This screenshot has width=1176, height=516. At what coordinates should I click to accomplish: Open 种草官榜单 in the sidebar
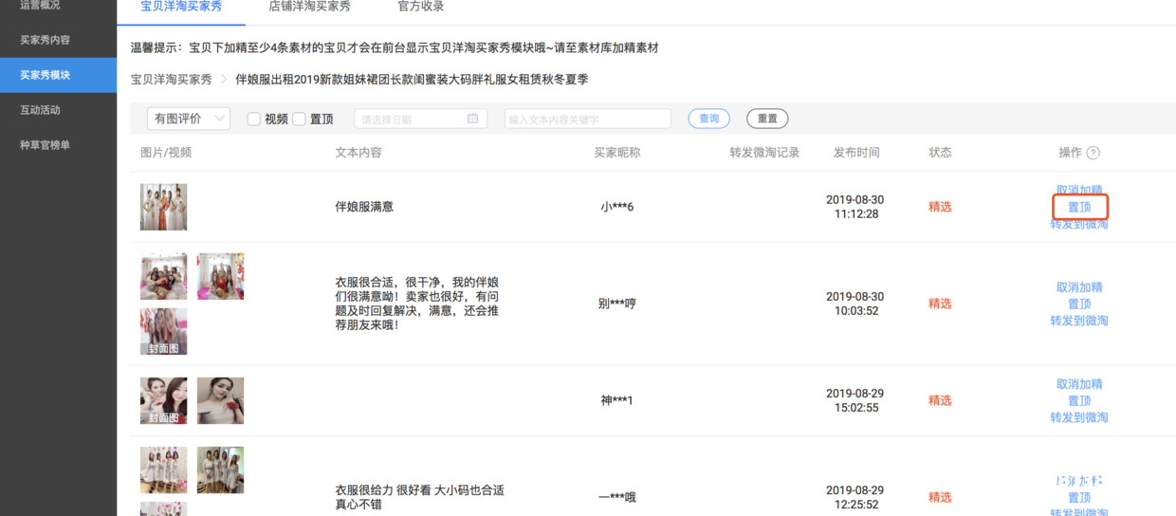point(45,145)
